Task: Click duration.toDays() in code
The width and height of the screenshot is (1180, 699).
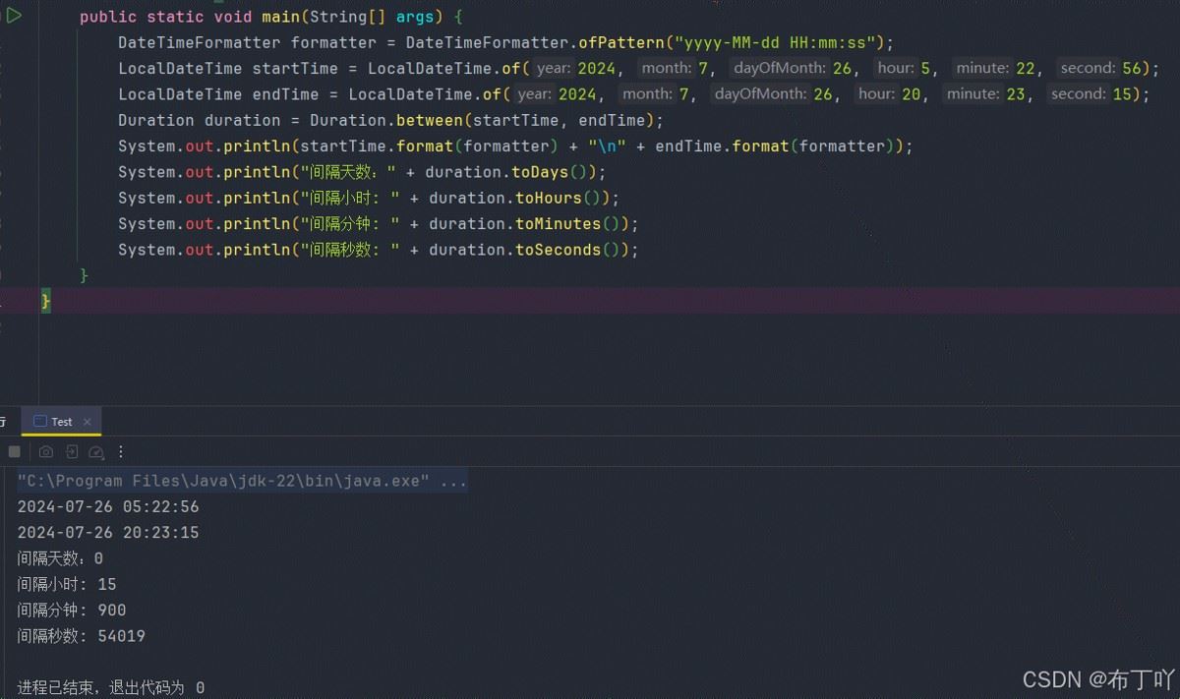Action: point(510,172)
